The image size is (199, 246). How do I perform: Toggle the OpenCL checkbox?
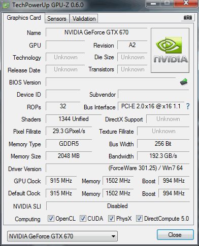[51, 218]
